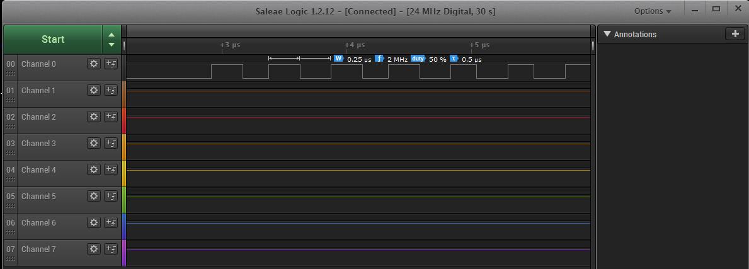Select the Channel 0 label
The height and width of the screenshot is (269, 749).
tap(38, 64)
